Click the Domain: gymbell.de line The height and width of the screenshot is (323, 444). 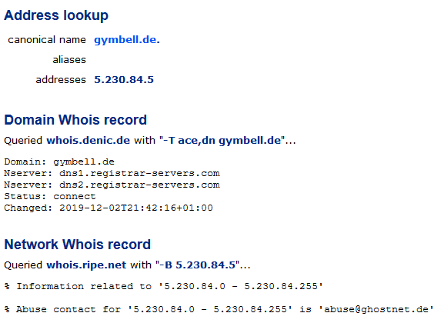[x=59, y=162]
